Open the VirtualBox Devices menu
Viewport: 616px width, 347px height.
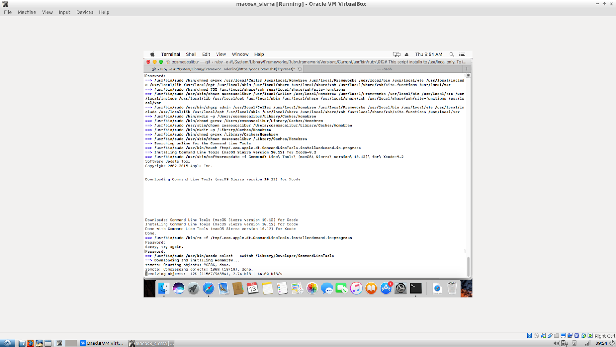(85, 12)
